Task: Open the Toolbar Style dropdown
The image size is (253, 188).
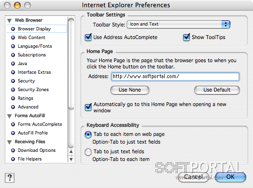Action: (x=178, y=25)
